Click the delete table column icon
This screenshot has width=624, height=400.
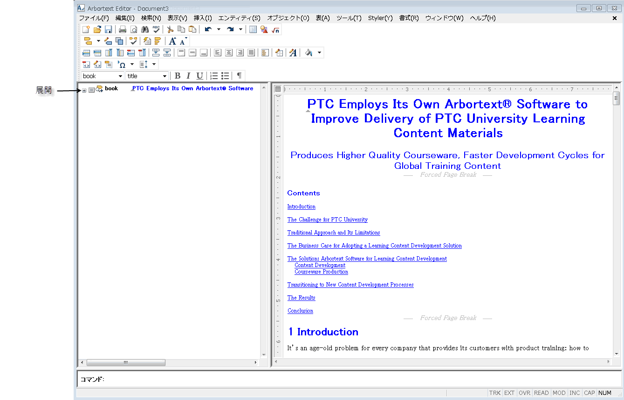click(x=142, y=53)
